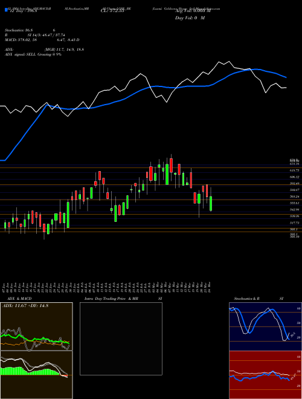This screenshot has width=302, height=399.
Task: Open the ADX indicator sub-chart panel
Action: 36,326
